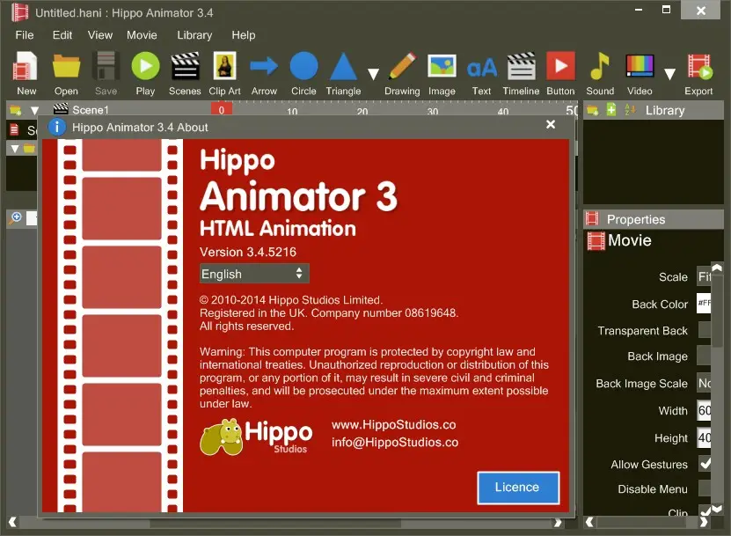
Task: Open the Edit menu
Action: pos(62,35)
